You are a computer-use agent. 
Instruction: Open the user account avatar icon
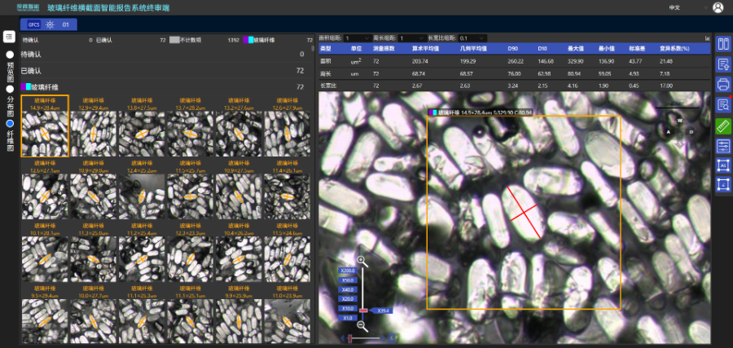point(718,7)
